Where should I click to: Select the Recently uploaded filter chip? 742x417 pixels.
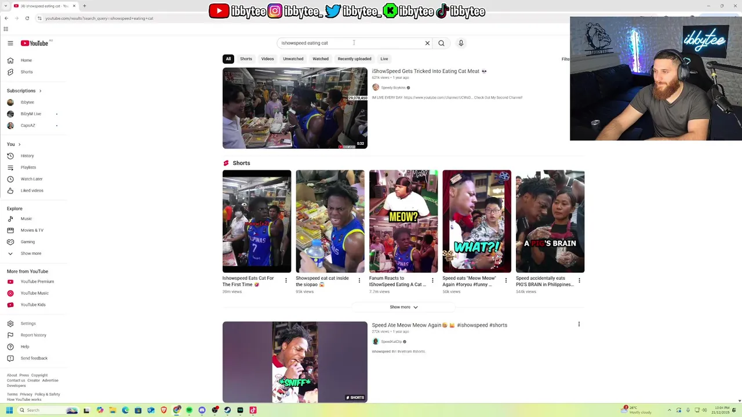(x=354, y=58)
